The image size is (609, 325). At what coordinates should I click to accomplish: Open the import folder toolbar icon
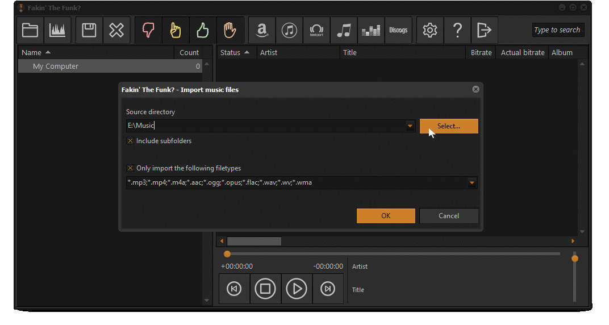coord(30,30)
